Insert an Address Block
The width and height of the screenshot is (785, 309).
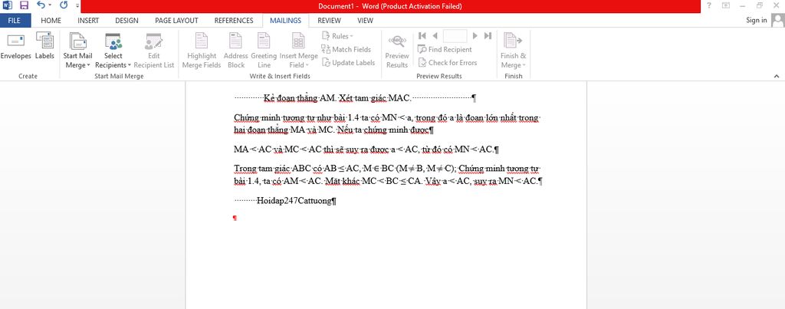click(x=236, y=50)
